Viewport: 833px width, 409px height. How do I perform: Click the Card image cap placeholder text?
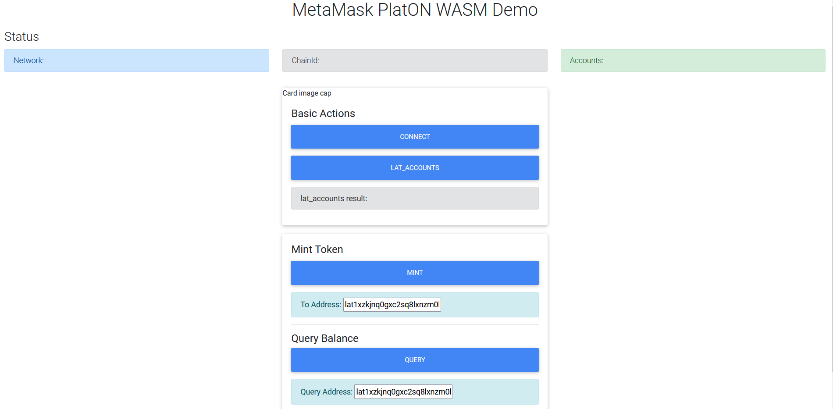[307, 93]
